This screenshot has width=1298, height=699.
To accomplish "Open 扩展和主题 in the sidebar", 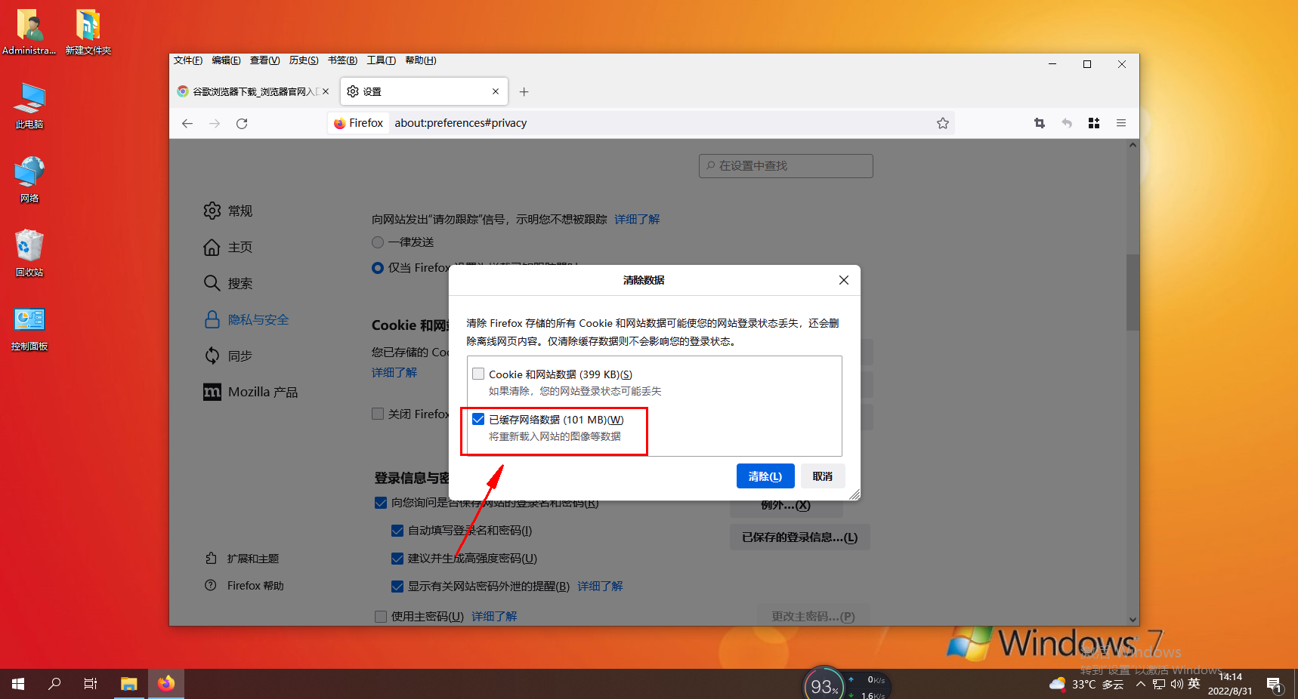I will [x=242, y=559].
